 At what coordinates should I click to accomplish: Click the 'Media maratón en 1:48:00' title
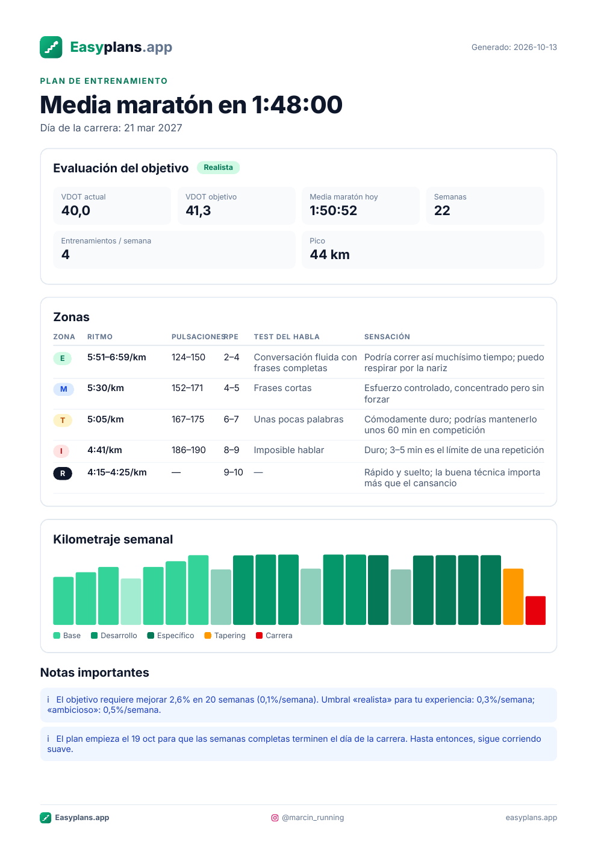(x=192, y=105)
